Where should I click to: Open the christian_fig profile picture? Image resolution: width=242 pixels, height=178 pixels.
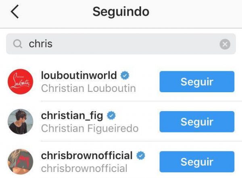coord(21,122)
